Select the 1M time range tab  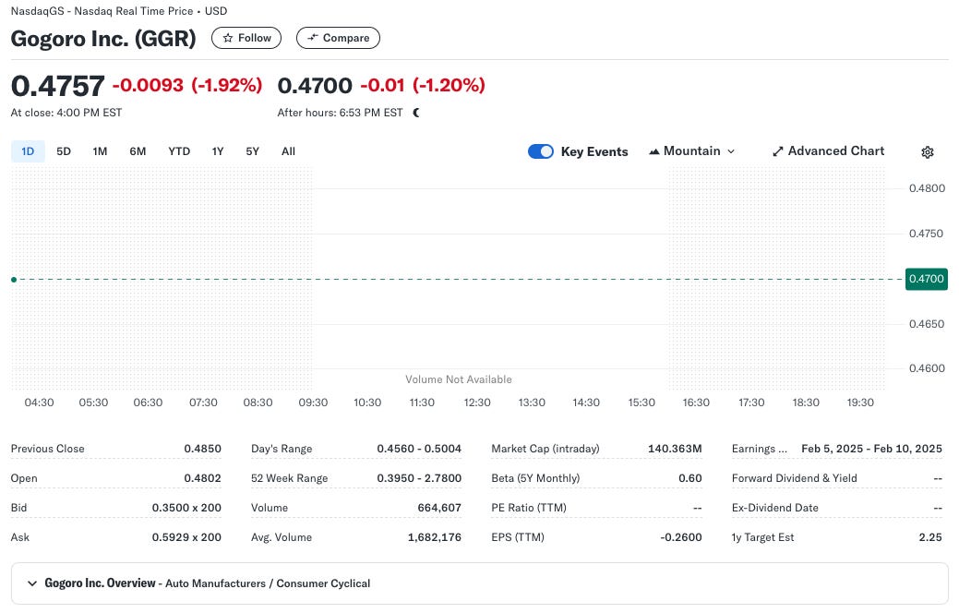(100, 151)
